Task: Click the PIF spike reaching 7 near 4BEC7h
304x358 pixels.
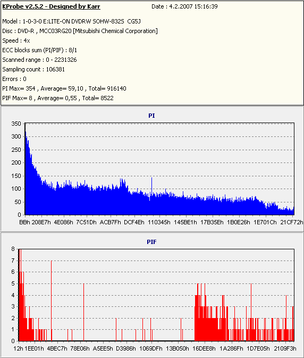Action: [52, 300]
